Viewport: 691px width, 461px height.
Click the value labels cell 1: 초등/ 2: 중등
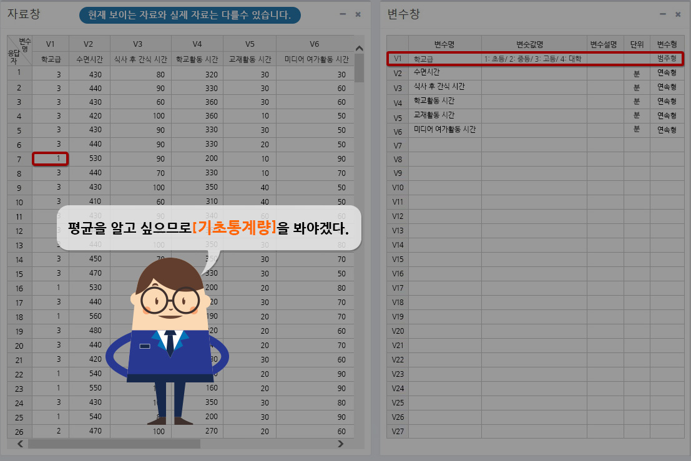pos(534,59)
